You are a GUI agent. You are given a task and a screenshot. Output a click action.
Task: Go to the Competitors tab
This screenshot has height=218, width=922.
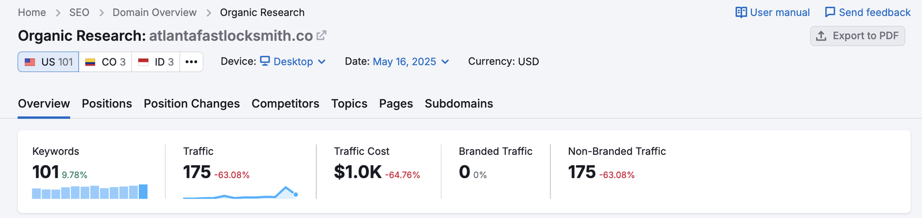click(x=285, y=104)
